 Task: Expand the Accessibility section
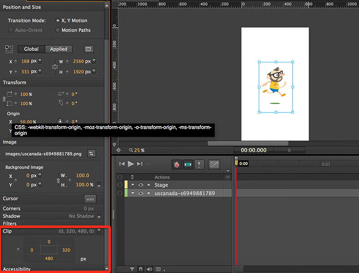(17, 269)
